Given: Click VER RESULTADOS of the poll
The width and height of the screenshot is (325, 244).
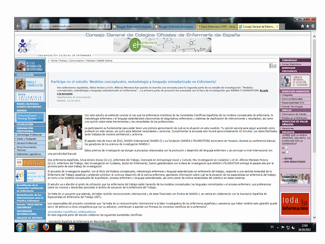Looking at the screenshot, I should 295,162.
